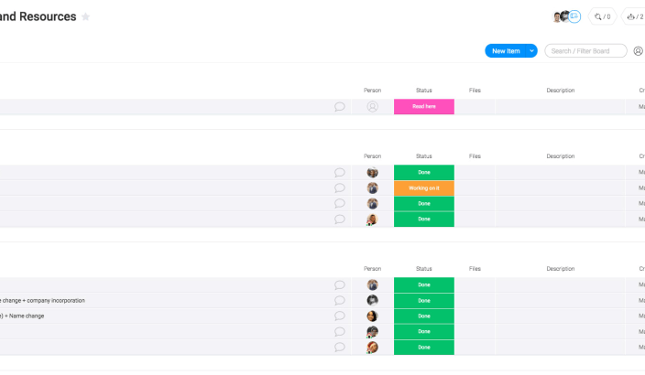Click the Description cell in the company incorporation row
645x375 pixels.
click(561, 301)
